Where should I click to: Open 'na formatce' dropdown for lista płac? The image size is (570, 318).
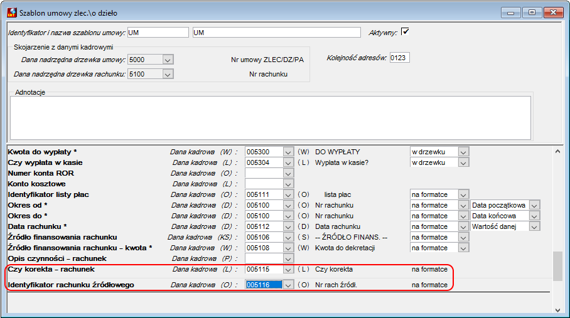click(463, 195)
